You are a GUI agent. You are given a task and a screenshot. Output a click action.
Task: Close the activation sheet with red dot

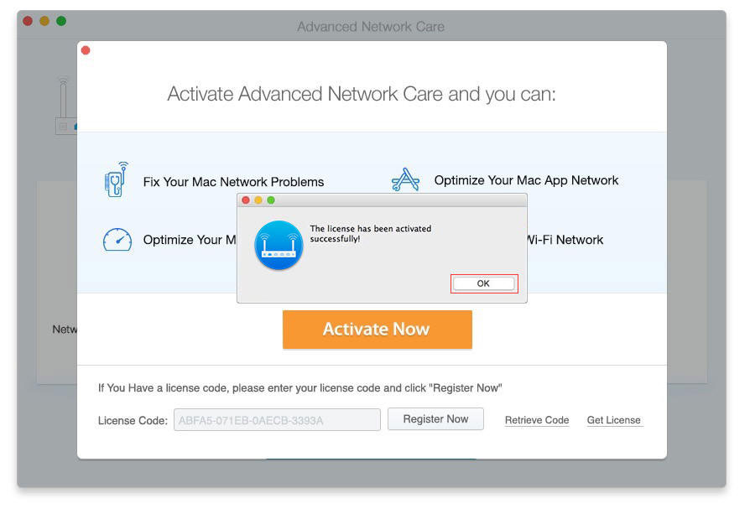point(86,50)
